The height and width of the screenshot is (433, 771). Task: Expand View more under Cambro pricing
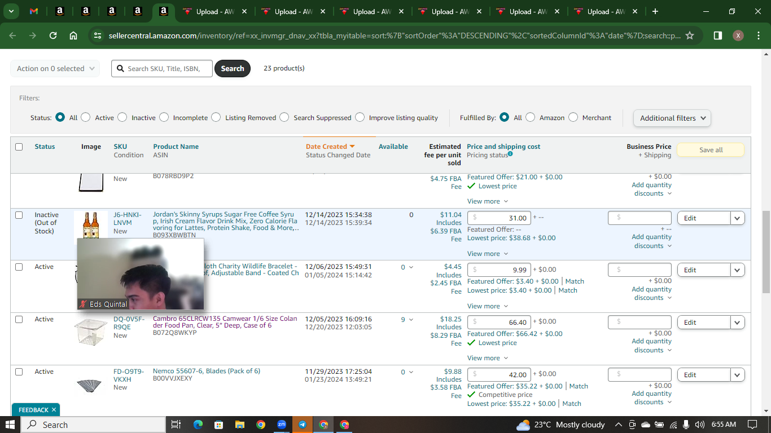pos(488,358)
